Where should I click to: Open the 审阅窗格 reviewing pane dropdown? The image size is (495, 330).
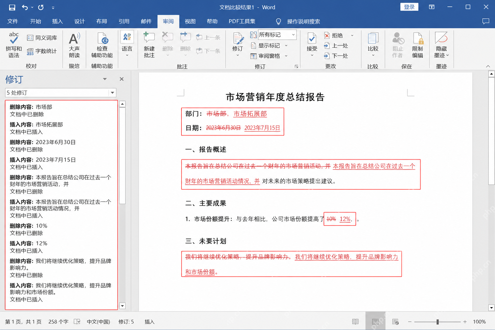pos(269,56)
